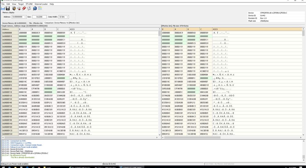
Task: Open the Target menu
Action: (21, 4)
